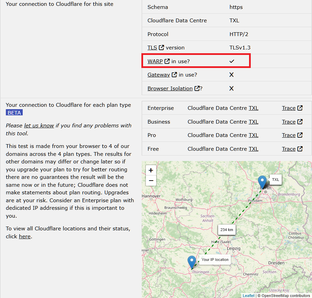312x298 pixels.
Task: Click 'Halle (Saale)' label on the map
Action: [x=221, y=242]
